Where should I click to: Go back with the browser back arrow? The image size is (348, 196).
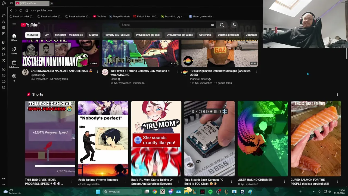pos(11,10)
